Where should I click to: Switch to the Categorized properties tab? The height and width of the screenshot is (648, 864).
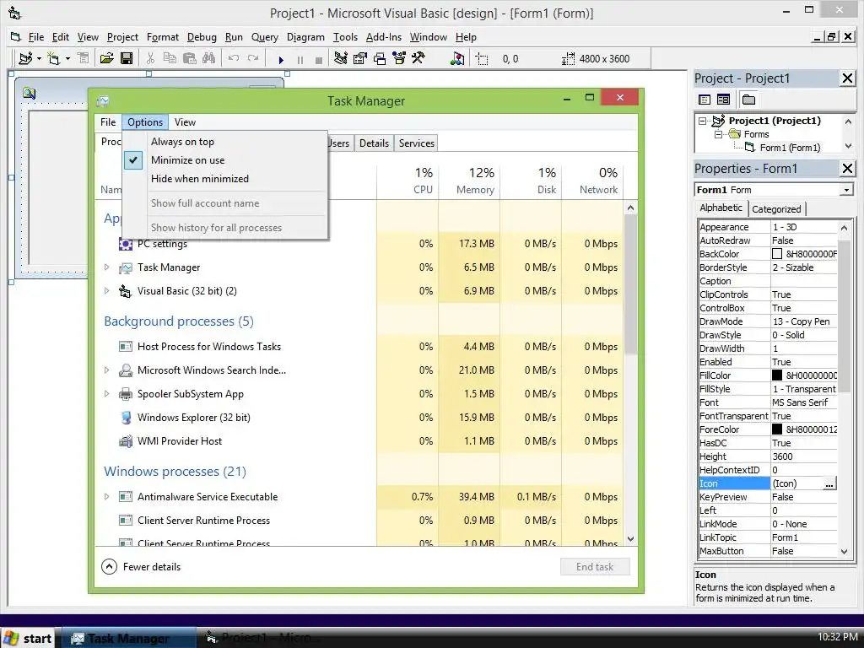(776, 209)
